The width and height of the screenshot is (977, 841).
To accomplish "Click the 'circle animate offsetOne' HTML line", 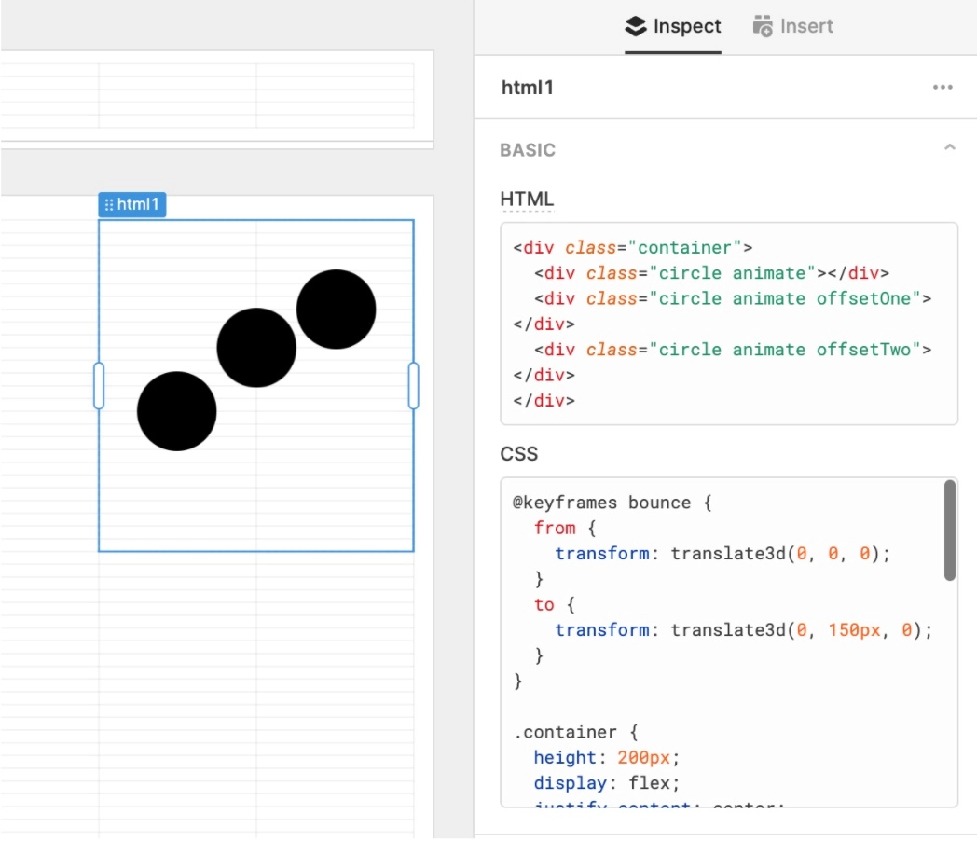I will tap(733, 299).
